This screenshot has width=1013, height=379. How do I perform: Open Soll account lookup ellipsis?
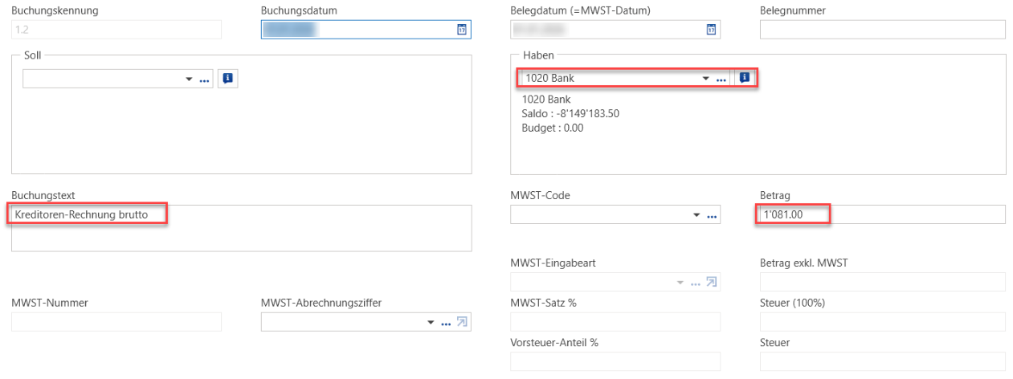click(204, 79)
